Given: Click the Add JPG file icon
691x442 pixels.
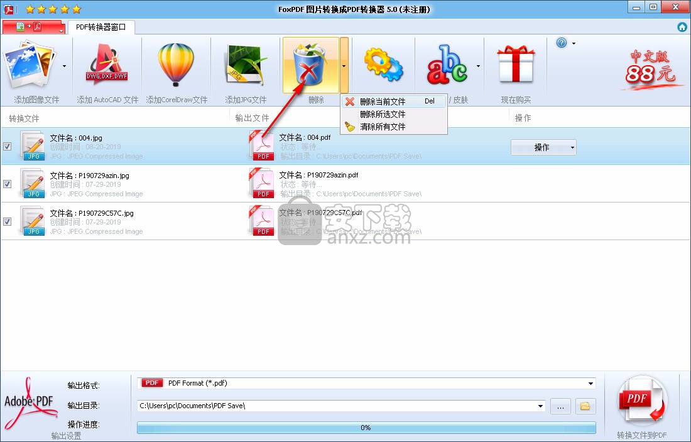Looking at the screenshot, I should (x=246, y=65).
